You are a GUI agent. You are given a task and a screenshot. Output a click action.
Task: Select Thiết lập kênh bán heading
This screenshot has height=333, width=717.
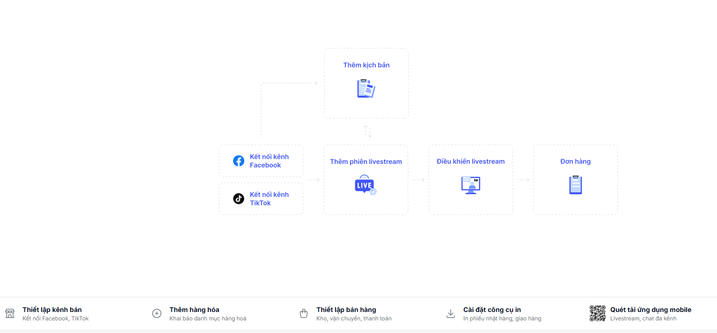pos(52,310)
